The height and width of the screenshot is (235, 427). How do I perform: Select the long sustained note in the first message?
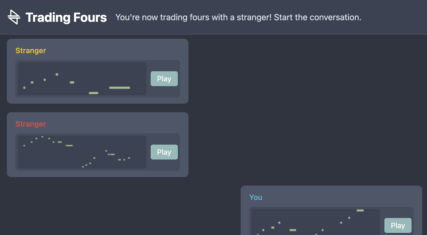[x=120, y=88]
